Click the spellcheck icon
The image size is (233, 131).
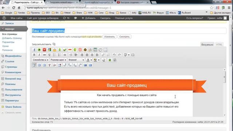pyautogui.click(x=125, y=55)
